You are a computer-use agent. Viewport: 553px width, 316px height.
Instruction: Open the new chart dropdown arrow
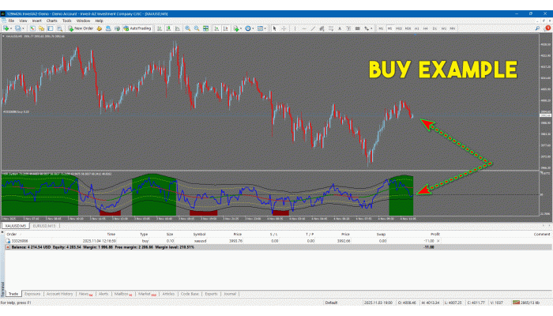(x=13, y=28)
